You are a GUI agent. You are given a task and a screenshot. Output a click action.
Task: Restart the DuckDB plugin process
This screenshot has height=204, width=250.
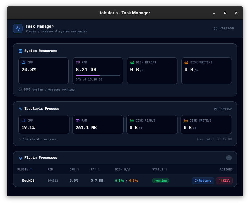(203, 181)
